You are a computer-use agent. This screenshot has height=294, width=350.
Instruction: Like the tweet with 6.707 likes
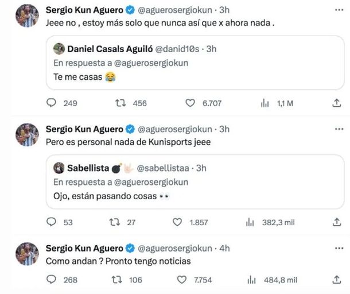pos(190,103)
